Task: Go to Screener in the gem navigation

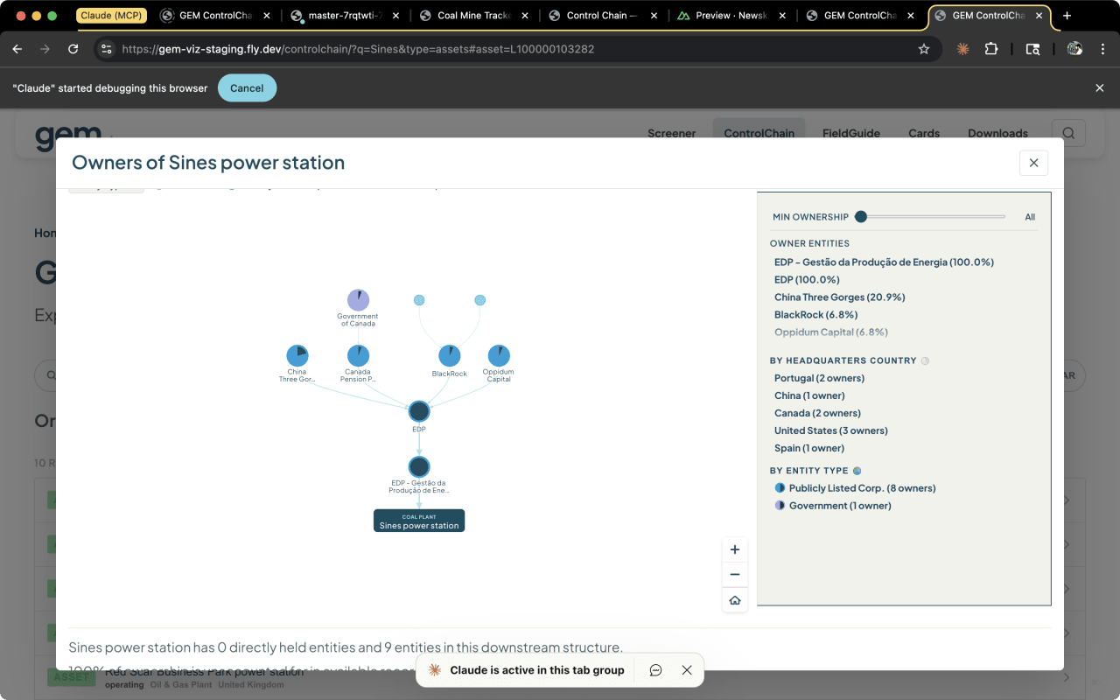Action: [x=672, y=134]
